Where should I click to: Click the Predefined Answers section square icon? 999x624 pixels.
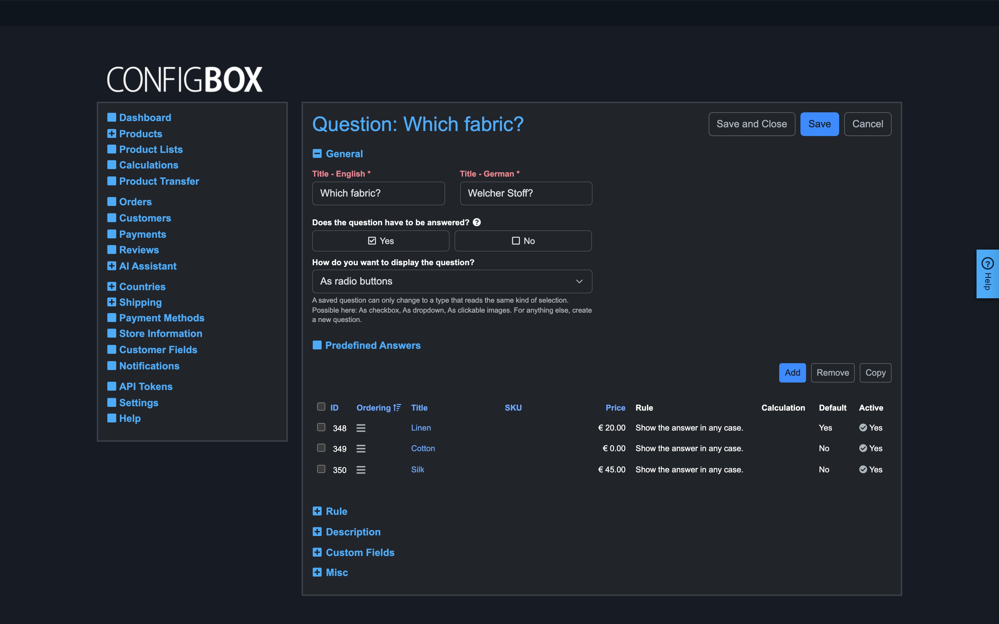pyautogui.click(x=317, y=345)
